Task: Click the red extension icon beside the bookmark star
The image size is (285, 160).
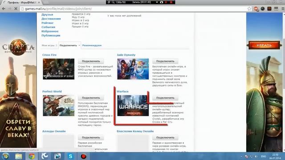Action: (256, 9)
